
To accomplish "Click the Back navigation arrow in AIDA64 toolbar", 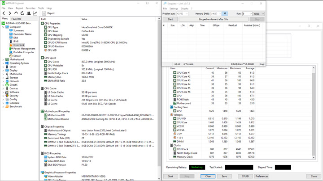I will click(4, 13).
